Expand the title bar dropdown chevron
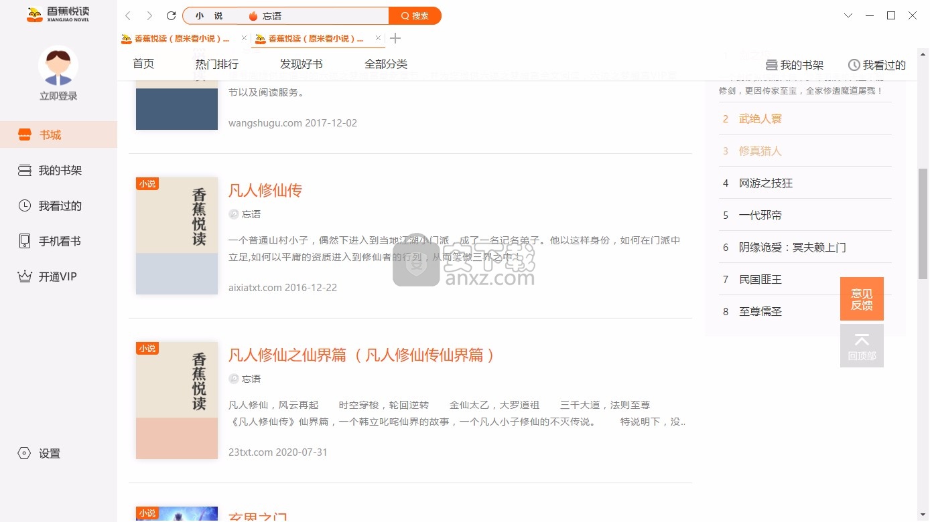This screenshot has height=522, width=930. [x=848, y=15]
